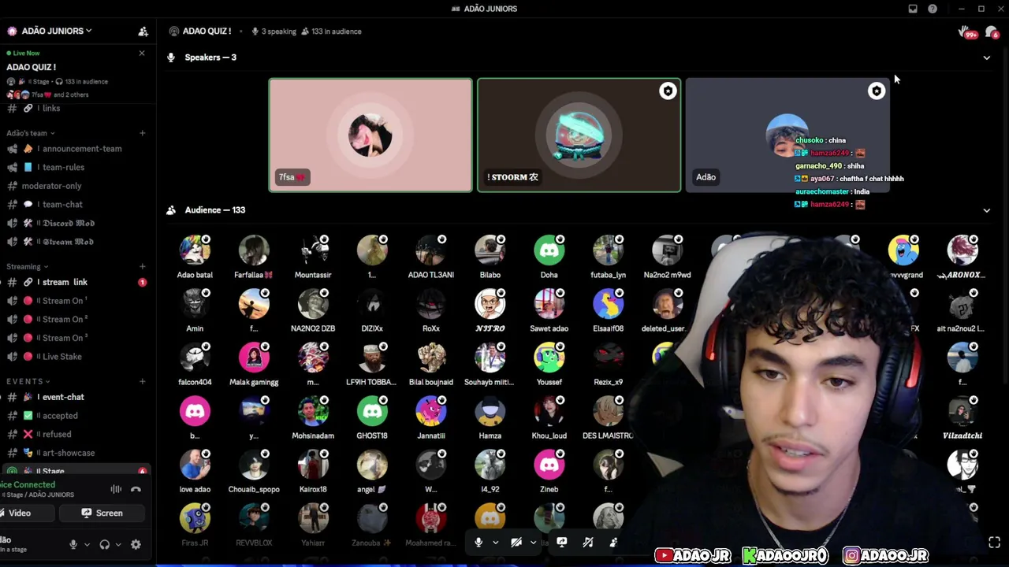The height and width of the screenshot is (567, 1009).
Task: Disconnect from the stage voice channel
Action: (136, 490)
